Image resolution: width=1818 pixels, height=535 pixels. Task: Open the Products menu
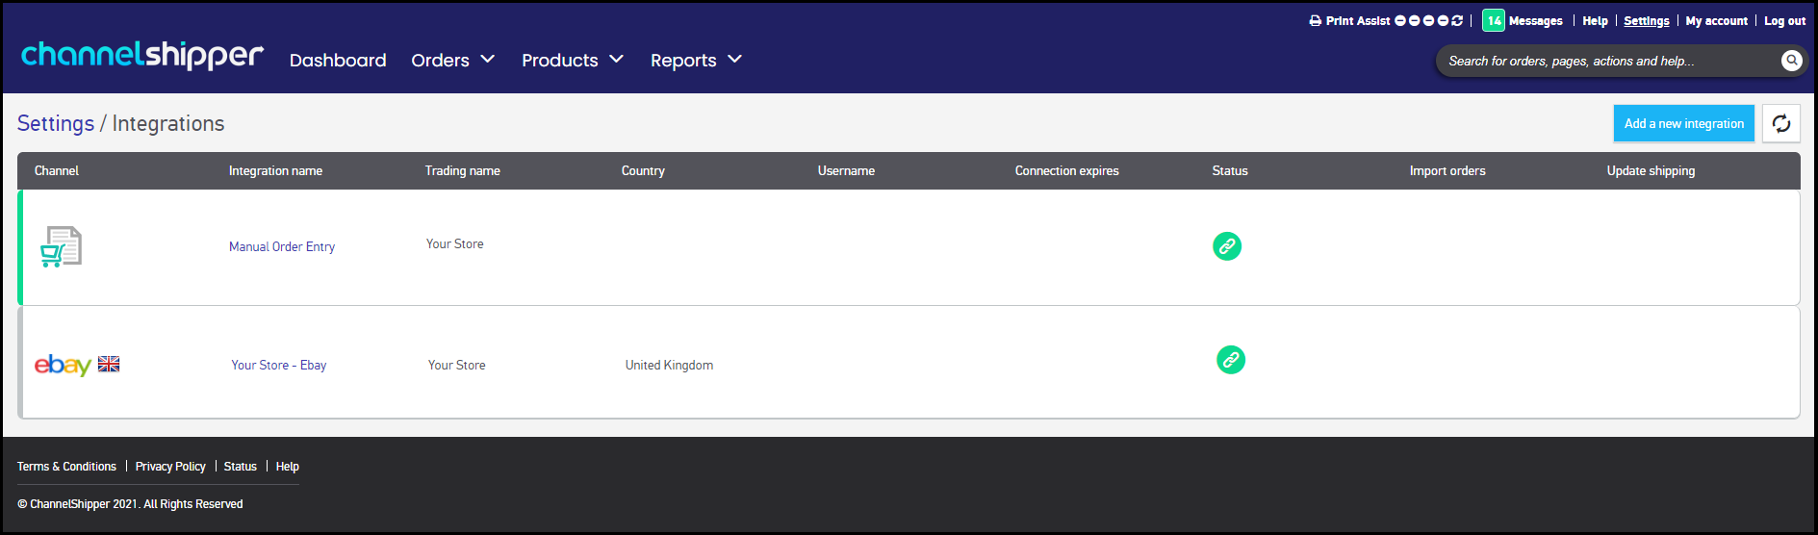click(560, 60)
